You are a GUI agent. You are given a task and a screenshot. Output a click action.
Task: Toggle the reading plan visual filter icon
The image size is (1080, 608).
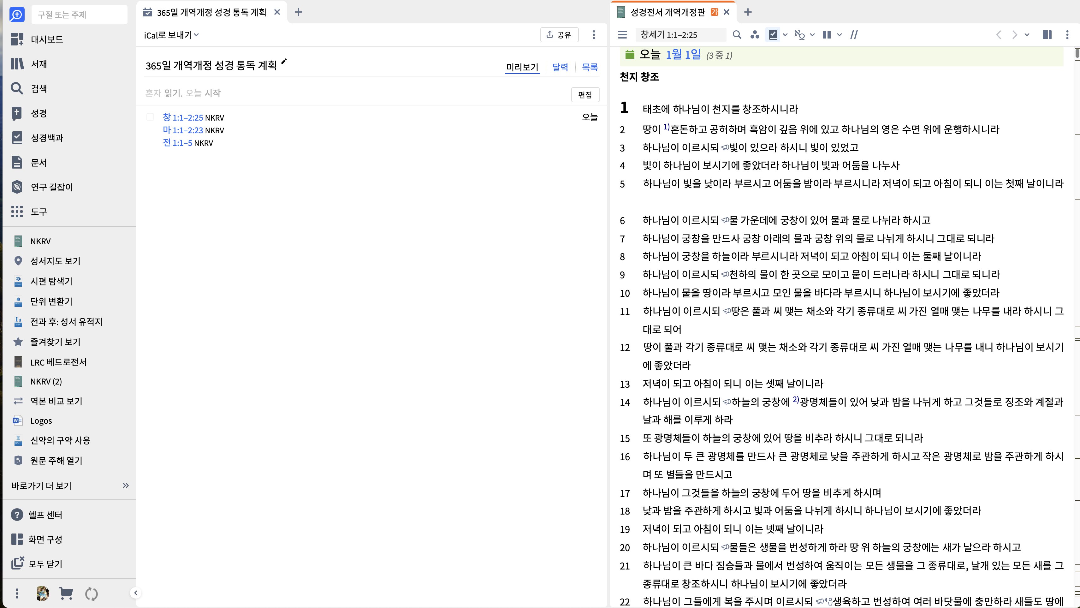click(773, 35)
